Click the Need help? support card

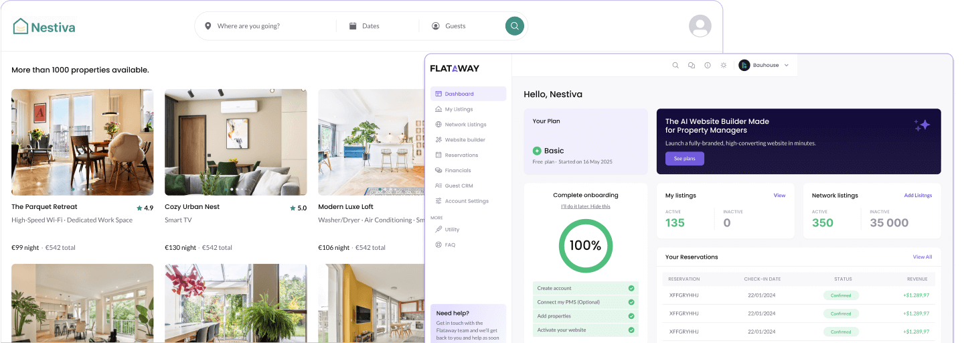point(469,324)
